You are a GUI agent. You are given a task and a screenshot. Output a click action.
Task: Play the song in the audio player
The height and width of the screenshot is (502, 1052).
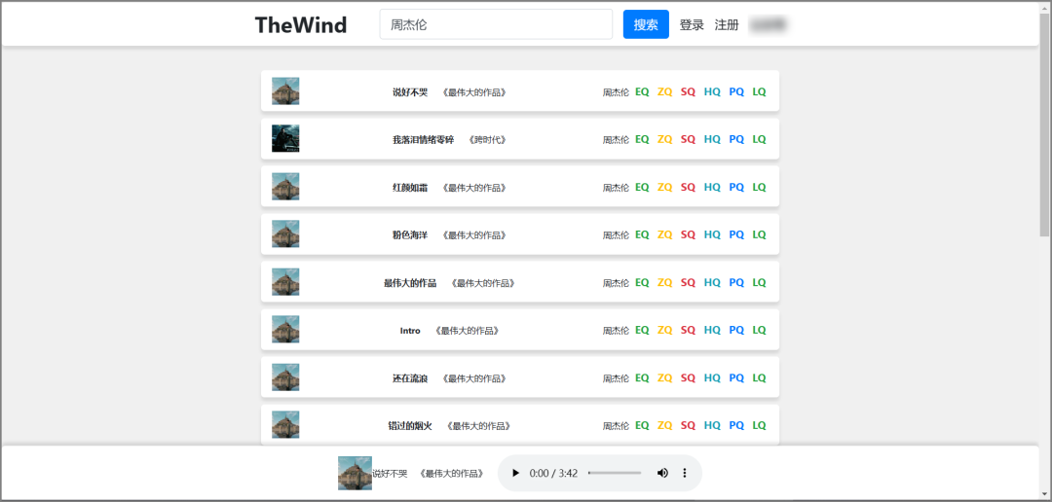pos(515,473)
